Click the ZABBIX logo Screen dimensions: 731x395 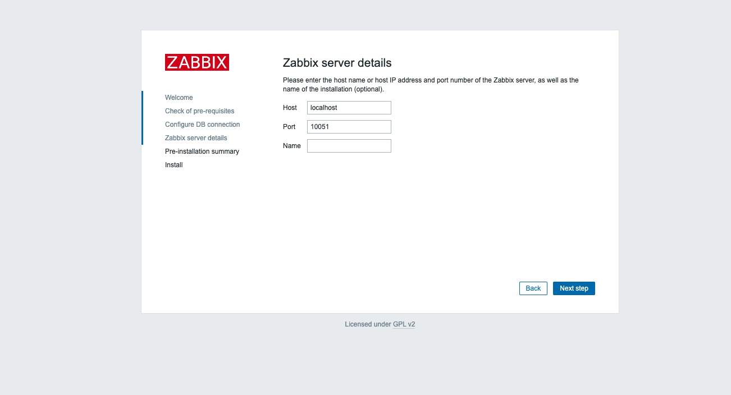[197, 62]
